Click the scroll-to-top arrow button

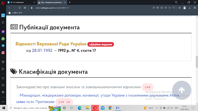point(182,90)
